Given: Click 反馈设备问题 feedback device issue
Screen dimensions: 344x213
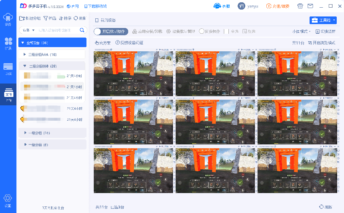Looking at the screenshot, I should [x=129, y=43].
